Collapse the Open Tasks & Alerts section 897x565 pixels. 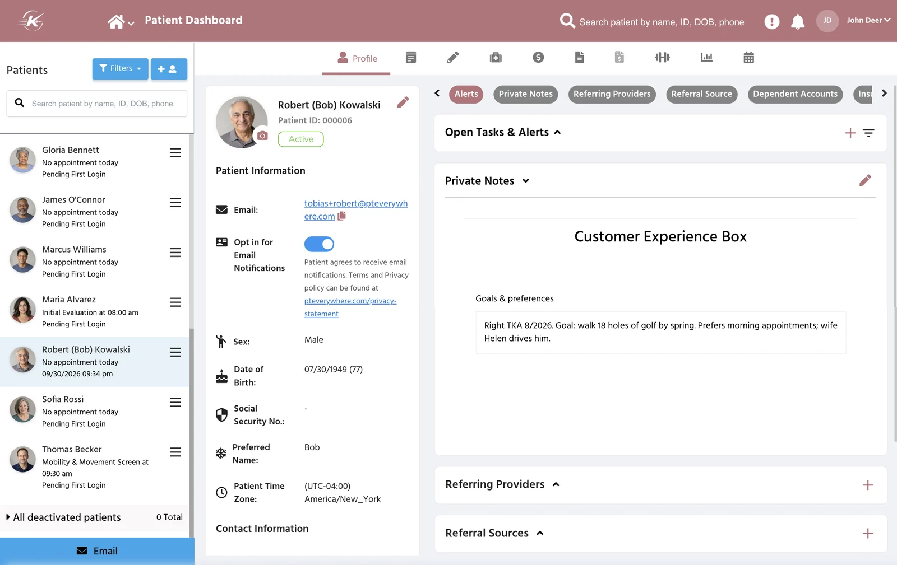[x=557, y=133]
